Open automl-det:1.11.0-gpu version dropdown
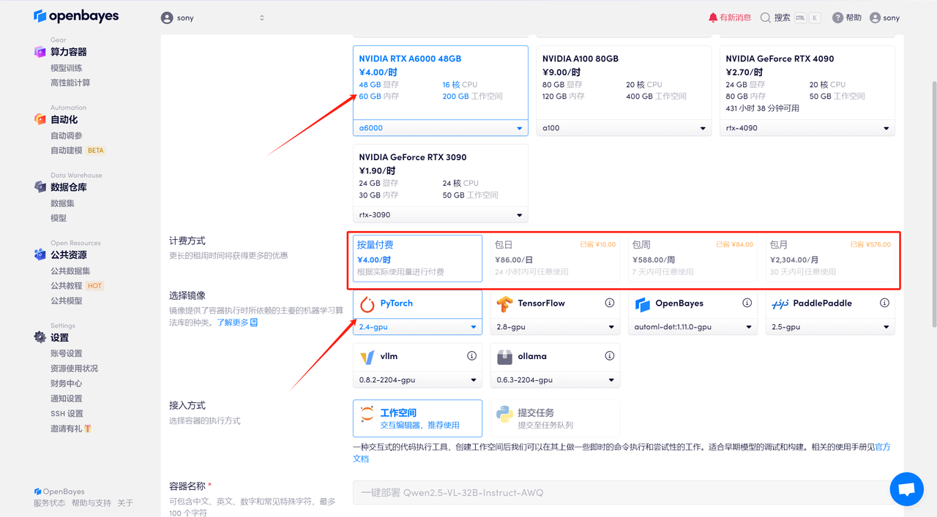This screenshot has height=517, width=937. click(x=693, y=327)
